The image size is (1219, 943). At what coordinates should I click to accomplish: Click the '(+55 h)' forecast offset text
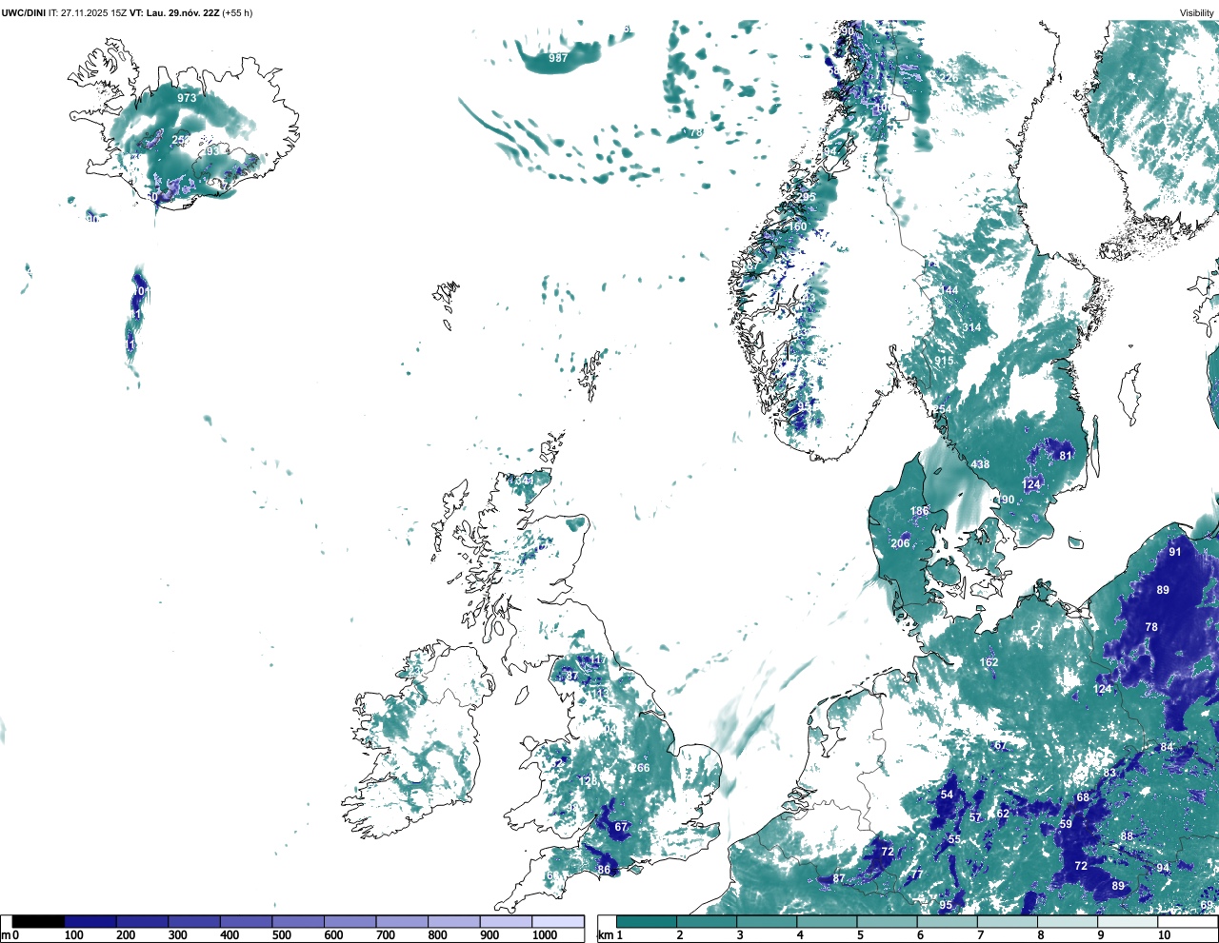237,12
